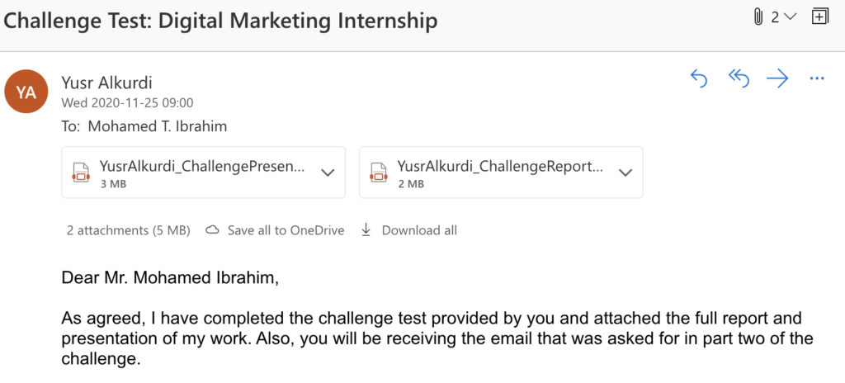Image resolution: width=845 pixels, height=383 pixels.
Task: Expand the ChallengeReport attachment dropdown
Action: [625, 173]
